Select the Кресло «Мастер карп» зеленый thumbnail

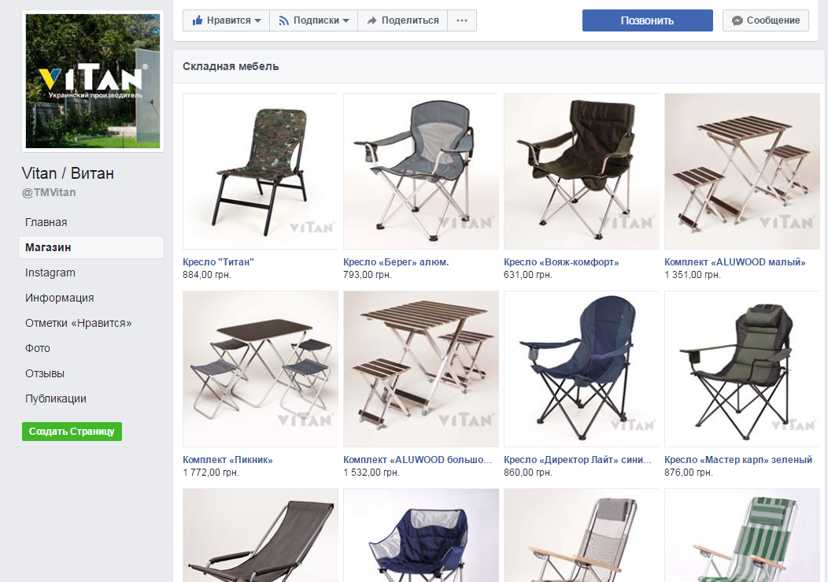(x=742, y=369)
